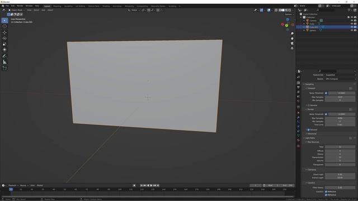This screenshot has width=358, height=201.
Task: Uncheck Reflective caustics checkbox
Action: coord(326,192)
